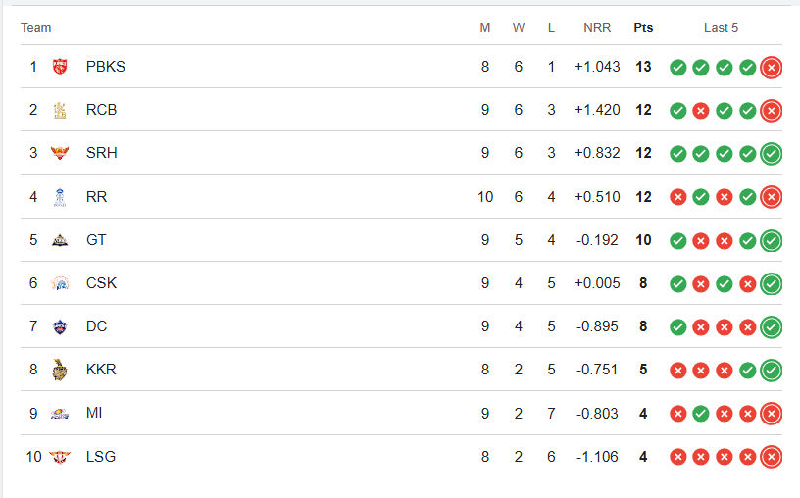Click the CSK team logo
This screenshot has width=800, height=498.
point(60,283)
